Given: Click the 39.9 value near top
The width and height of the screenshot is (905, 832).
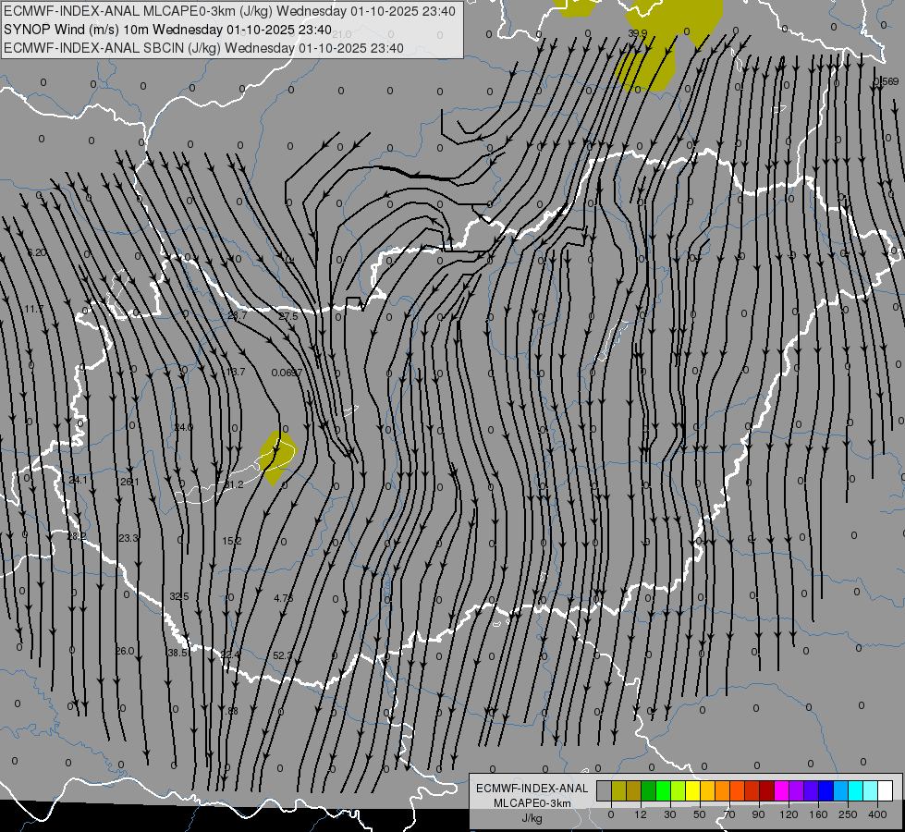Looking at the screenshot, I should point(638,33).
